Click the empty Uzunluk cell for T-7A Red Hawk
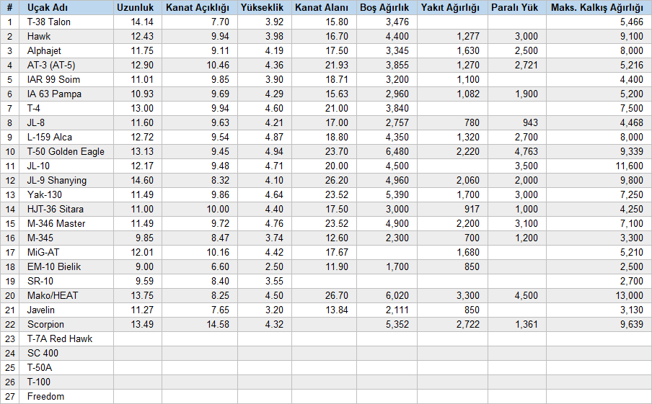This screenshot has height=404, width=652. point(138,338)
